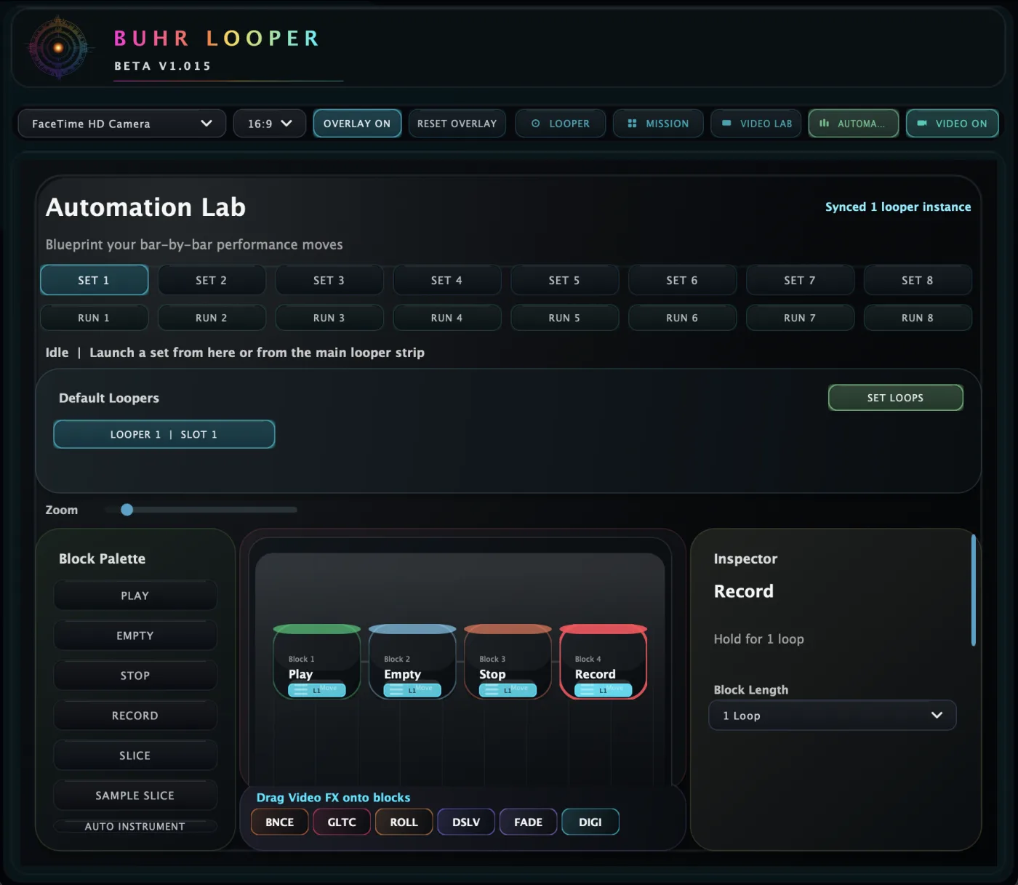The height and width of the screenshot is (885, 1018).
Task: Select the Automa... tab
Action: 854,124
